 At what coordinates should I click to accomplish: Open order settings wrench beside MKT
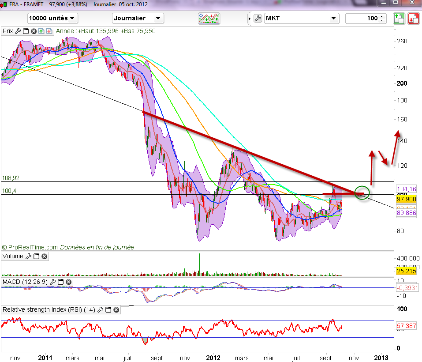click(x=258, y=18)
